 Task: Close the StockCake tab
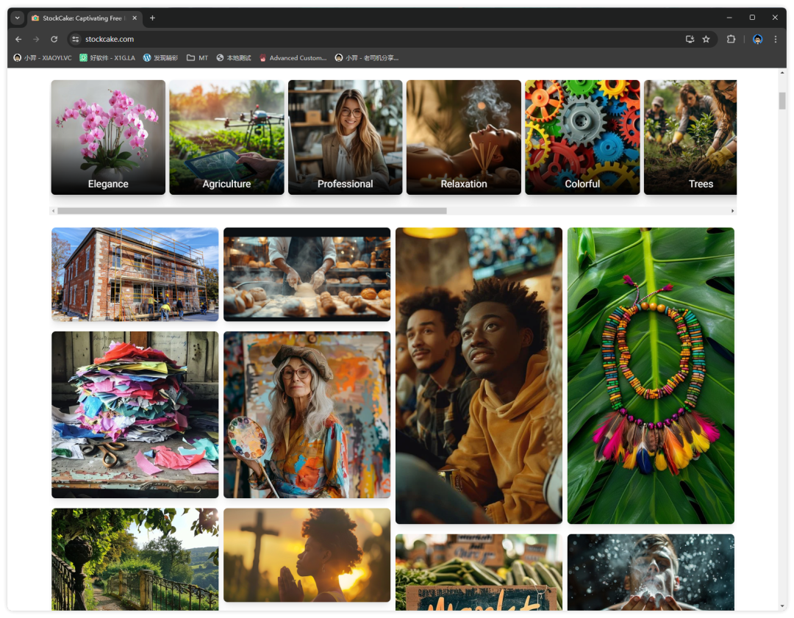(136, 18)
